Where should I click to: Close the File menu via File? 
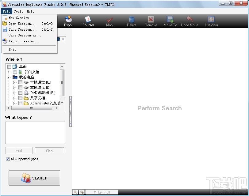point(6,11)
